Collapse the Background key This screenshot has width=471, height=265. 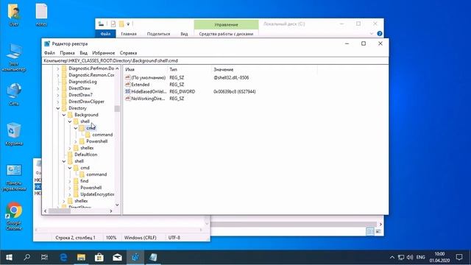pos(64,115)
